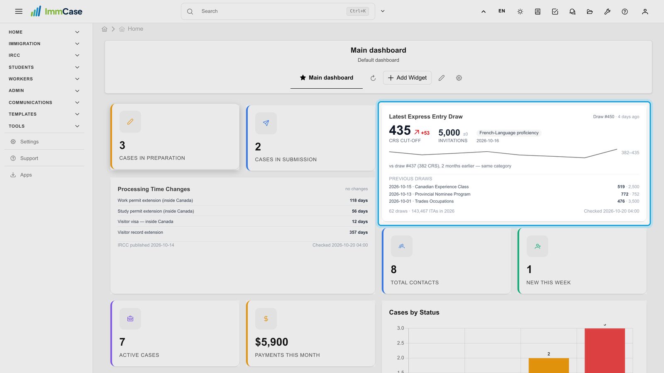
Task: Open Apps in the sidebar
Action: [44, 175]
